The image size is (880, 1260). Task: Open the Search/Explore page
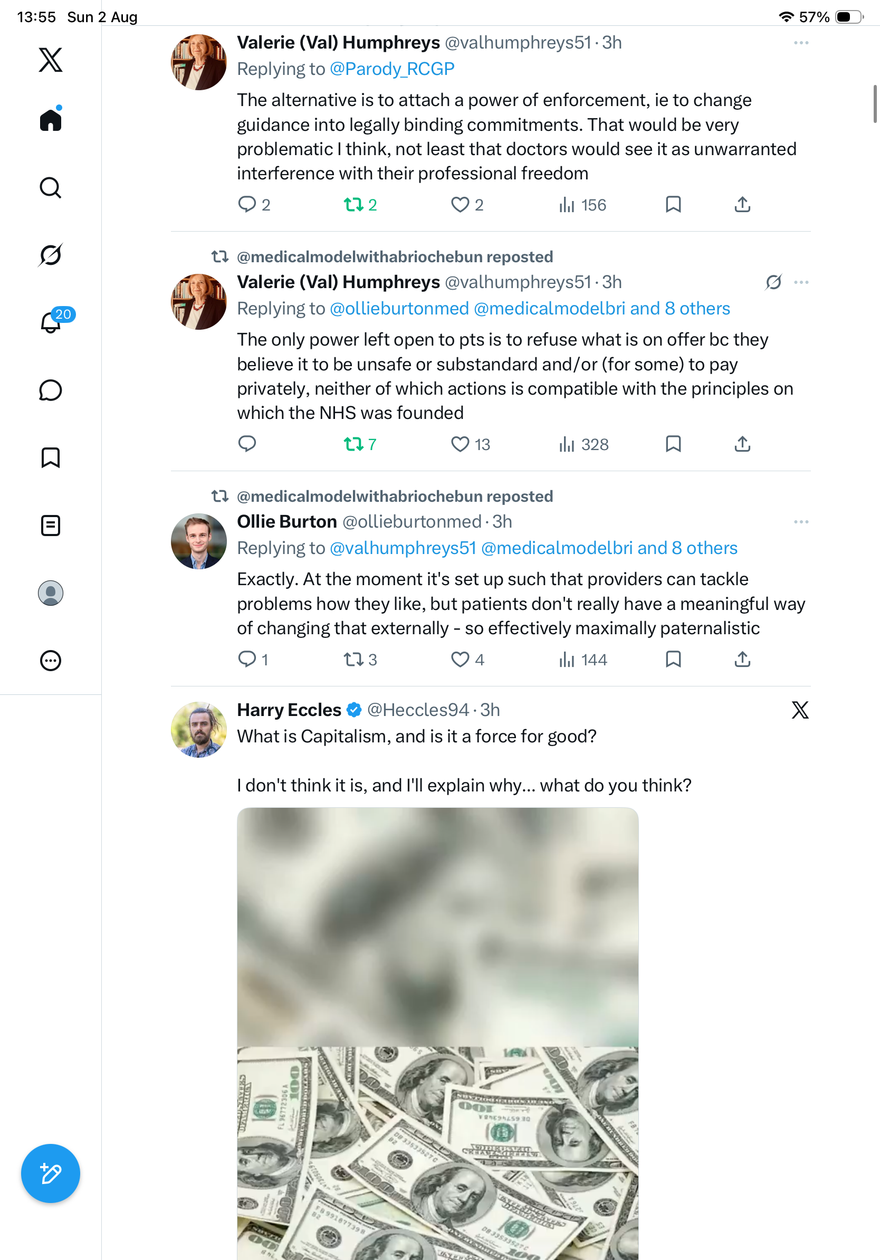point(51,188)
